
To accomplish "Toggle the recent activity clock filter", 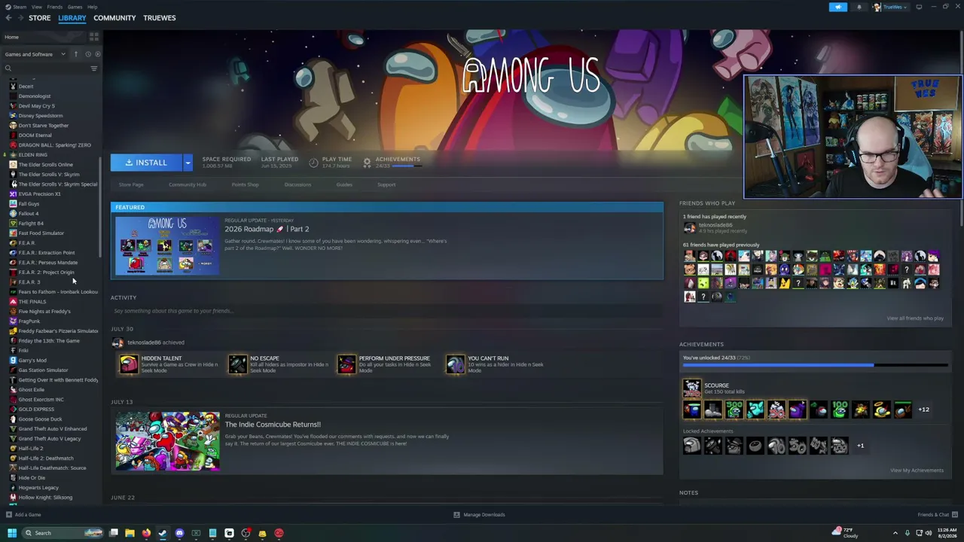I will tap(87, 54).
